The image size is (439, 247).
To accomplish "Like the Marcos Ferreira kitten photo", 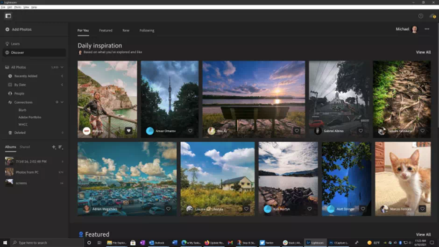I will 422,209.
